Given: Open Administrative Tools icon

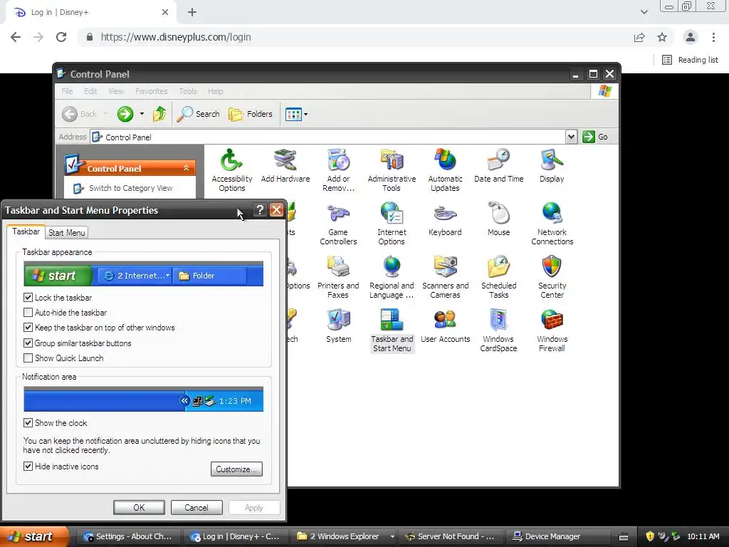Looking at the screenshot, I should coord(392,170).
